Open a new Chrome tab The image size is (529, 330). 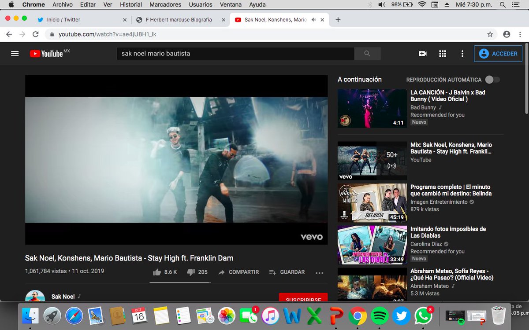(338, 20)
